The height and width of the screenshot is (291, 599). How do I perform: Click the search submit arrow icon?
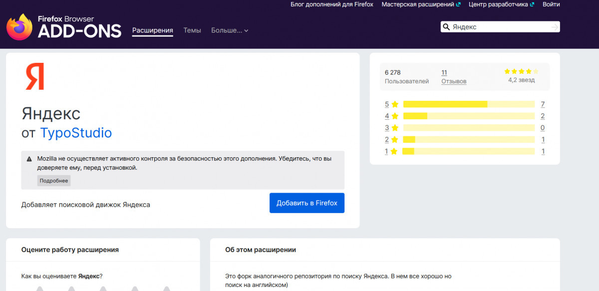point(554,27)
